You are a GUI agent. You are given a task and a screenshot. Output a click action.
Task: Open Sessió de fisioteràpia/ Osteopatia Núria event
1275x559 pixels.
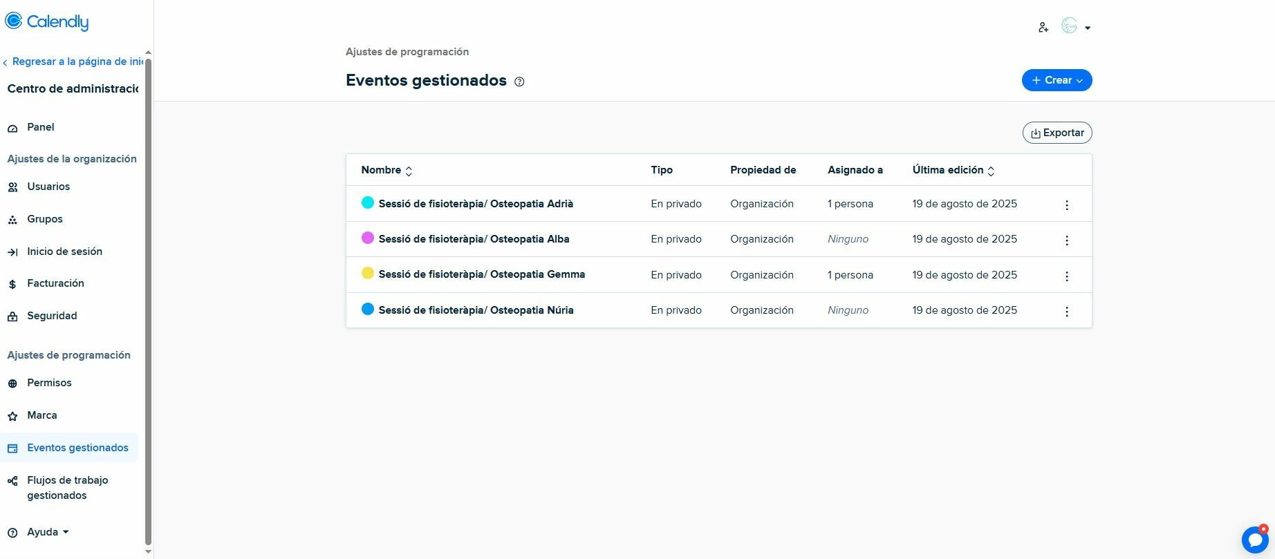[x=476, y=310]
